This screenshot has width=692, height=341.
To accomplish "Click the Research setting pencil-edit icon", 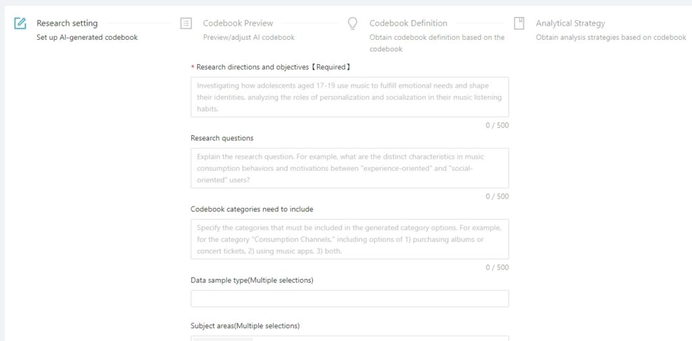I will pyautogui.click(x=20, y=24).
